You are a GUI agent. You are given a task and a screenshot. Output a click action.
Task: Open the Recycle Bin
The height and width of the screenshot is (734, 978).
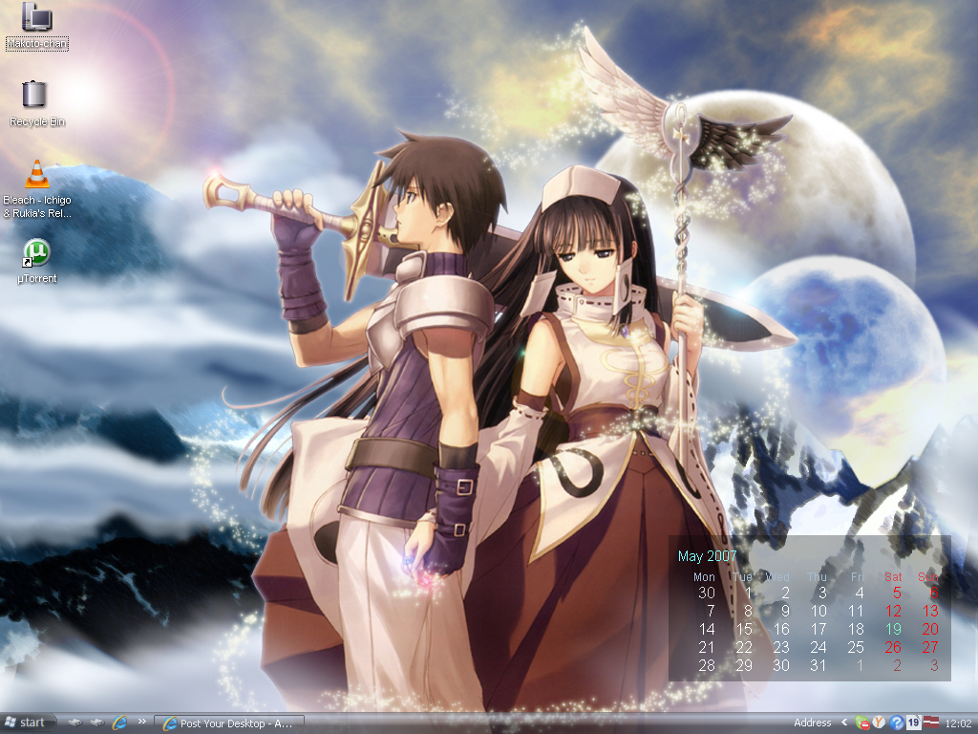tap(37, 103)
